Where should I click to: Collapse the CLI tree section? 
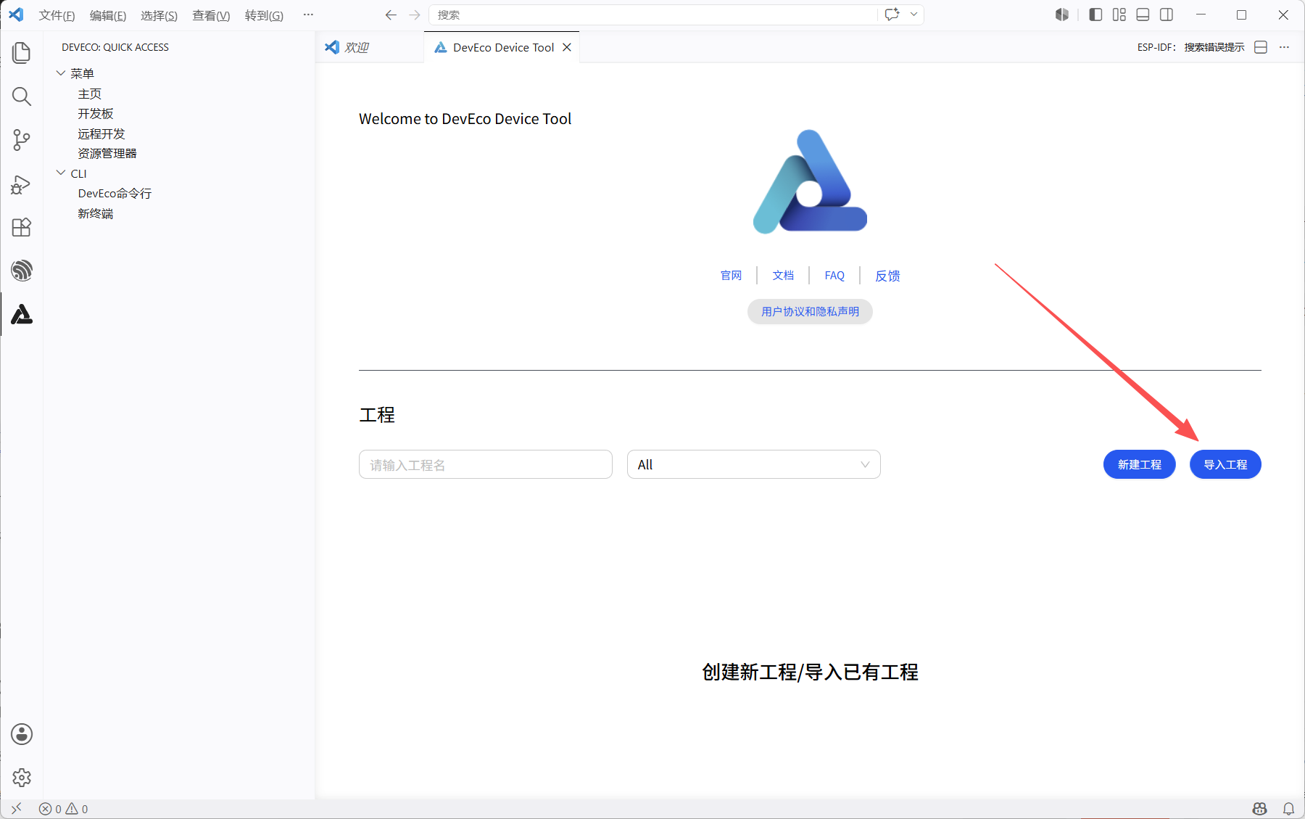(61, 173)
